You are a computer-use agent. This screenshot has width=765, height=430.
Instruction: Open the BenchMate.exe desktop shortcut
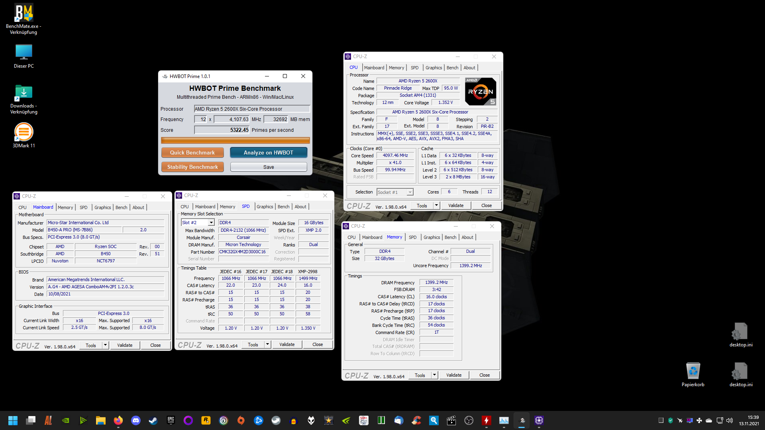tap(24, 19)
